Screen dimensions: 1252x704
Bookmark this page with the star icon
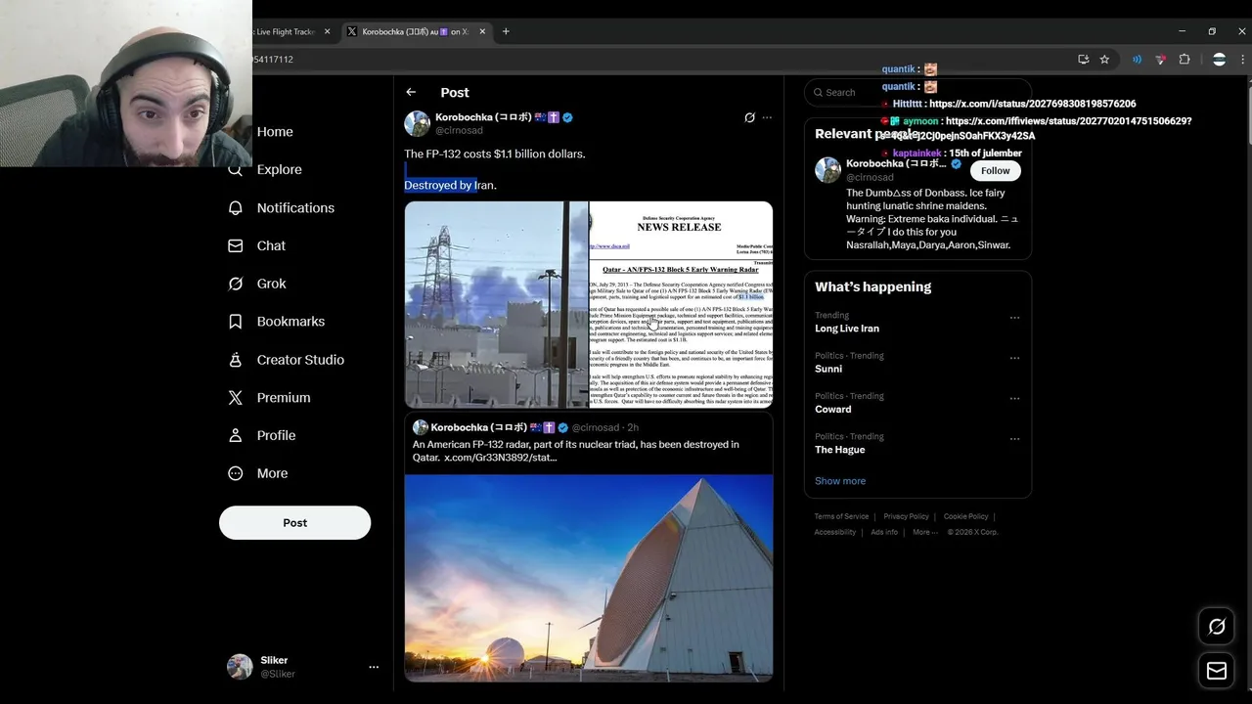pos(1104,60)
